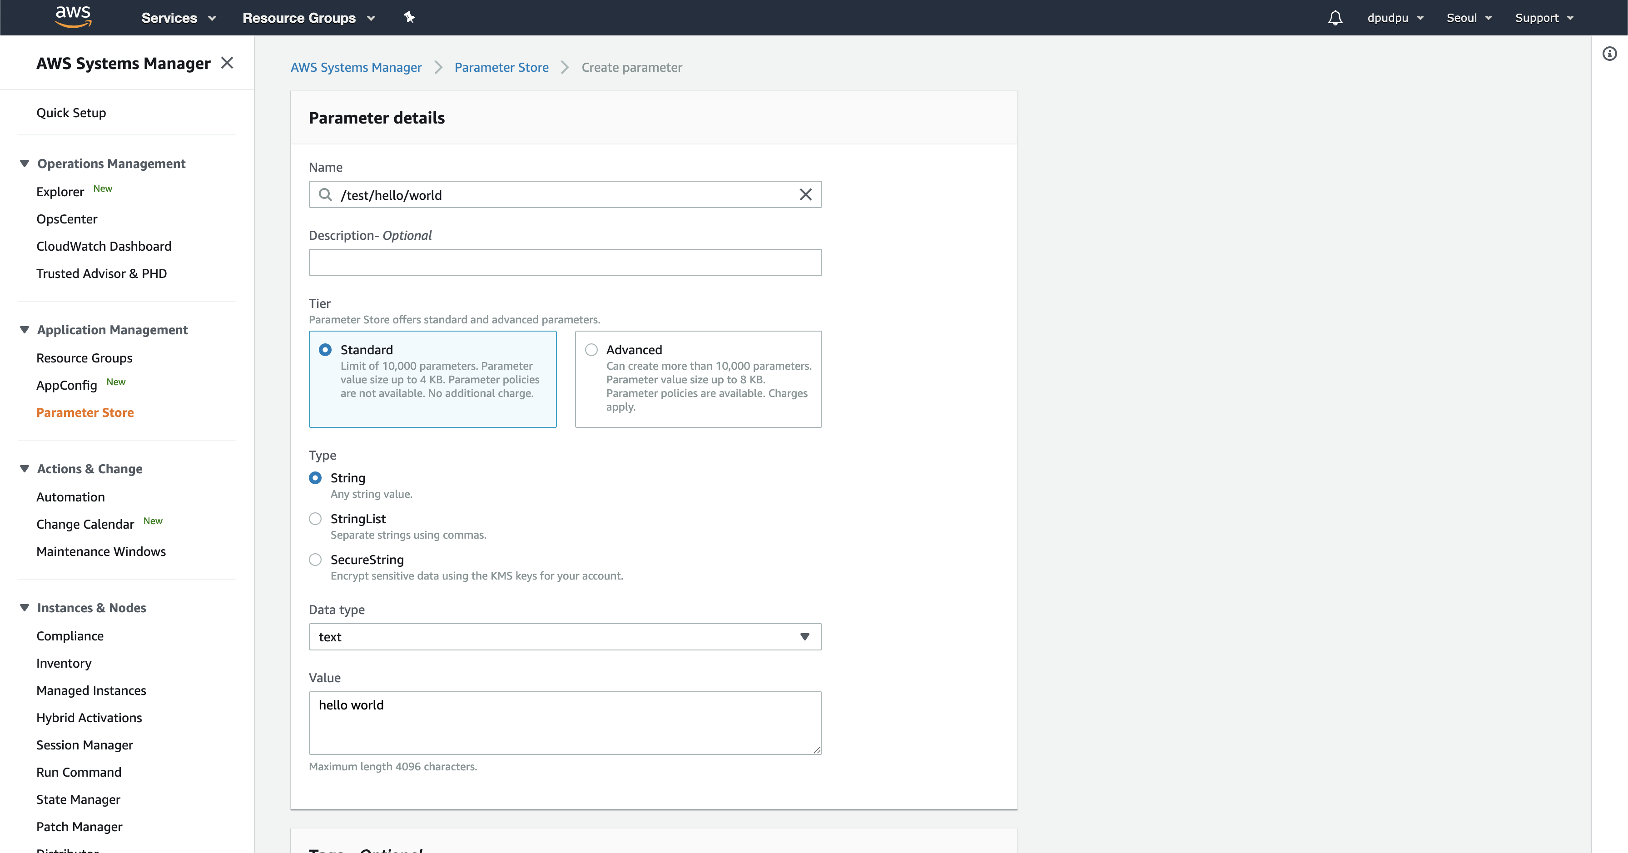
Task: Open the Services menu
Action: coord(178,18)
